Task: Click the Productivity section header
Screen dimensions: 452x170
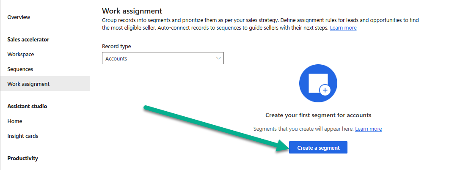Action: point(22,158)
